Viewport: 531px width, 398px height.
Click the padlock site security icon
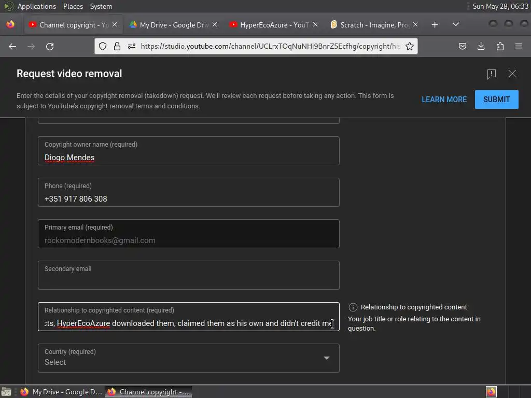coord(117,46)
